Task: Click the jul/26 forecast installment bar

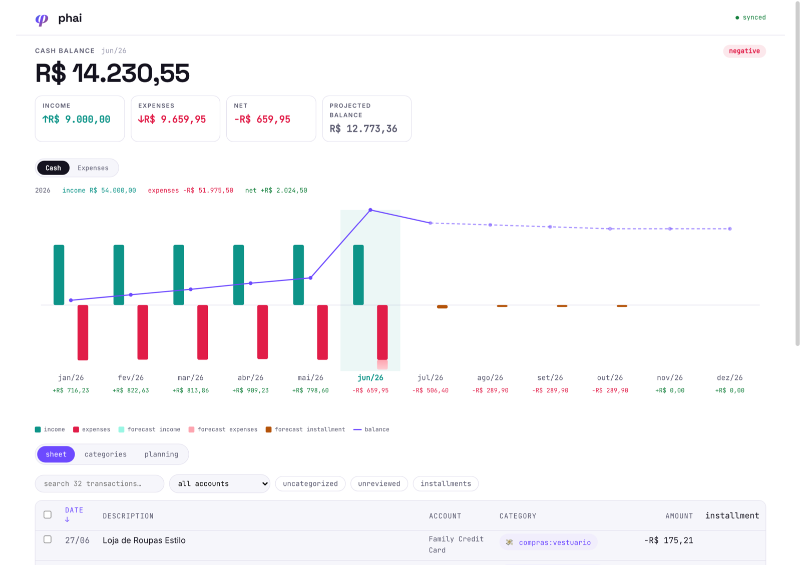Action: [442, 307]
